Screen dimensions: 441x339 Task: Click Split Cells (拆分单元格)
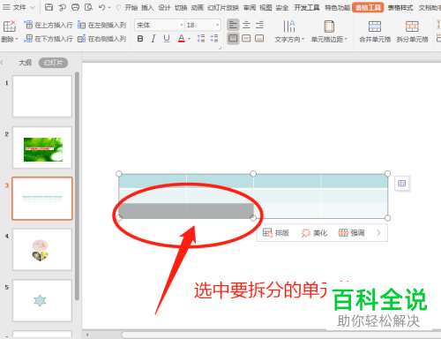click(412, 31)
